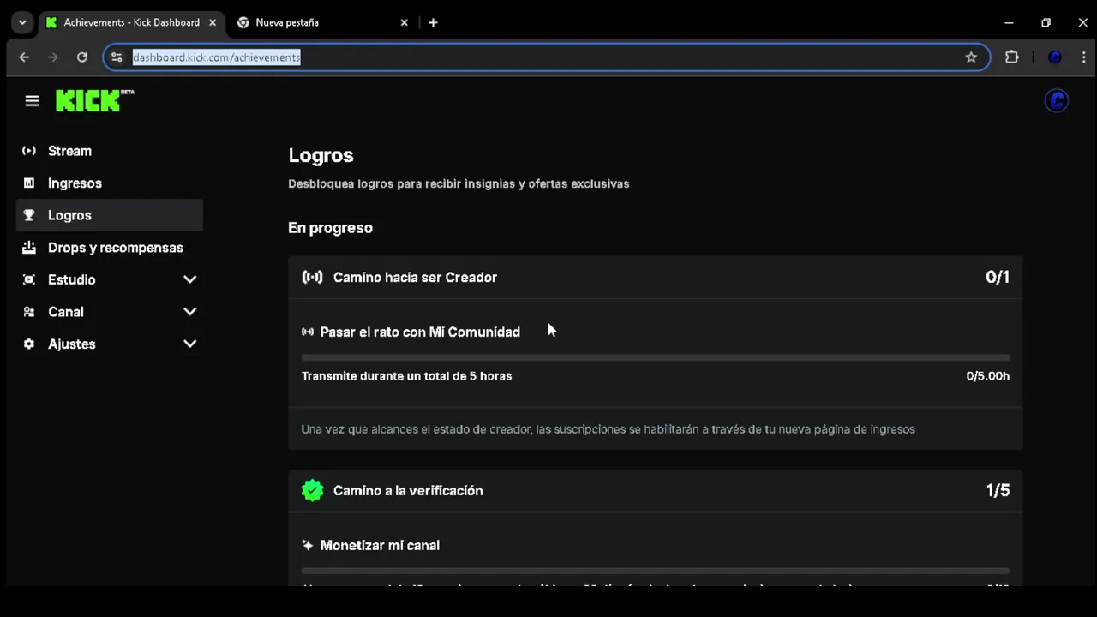Go back with the browser back arrow

pos(24,57)
